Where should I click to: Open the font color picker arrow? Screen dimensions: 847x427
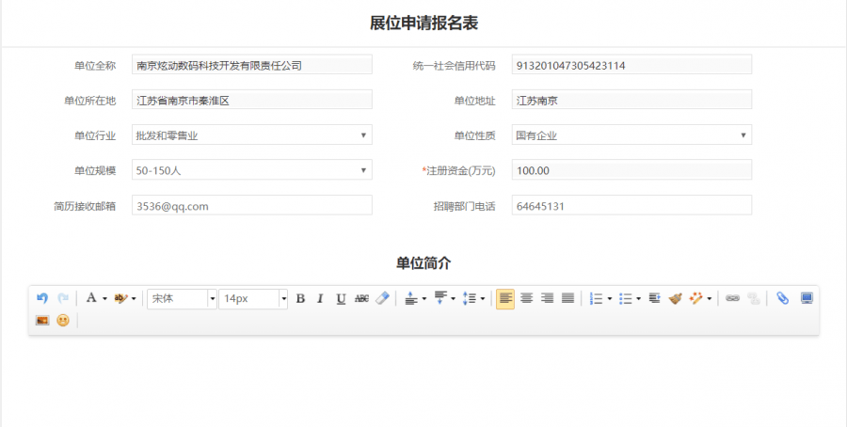click(x=104, y=298)
